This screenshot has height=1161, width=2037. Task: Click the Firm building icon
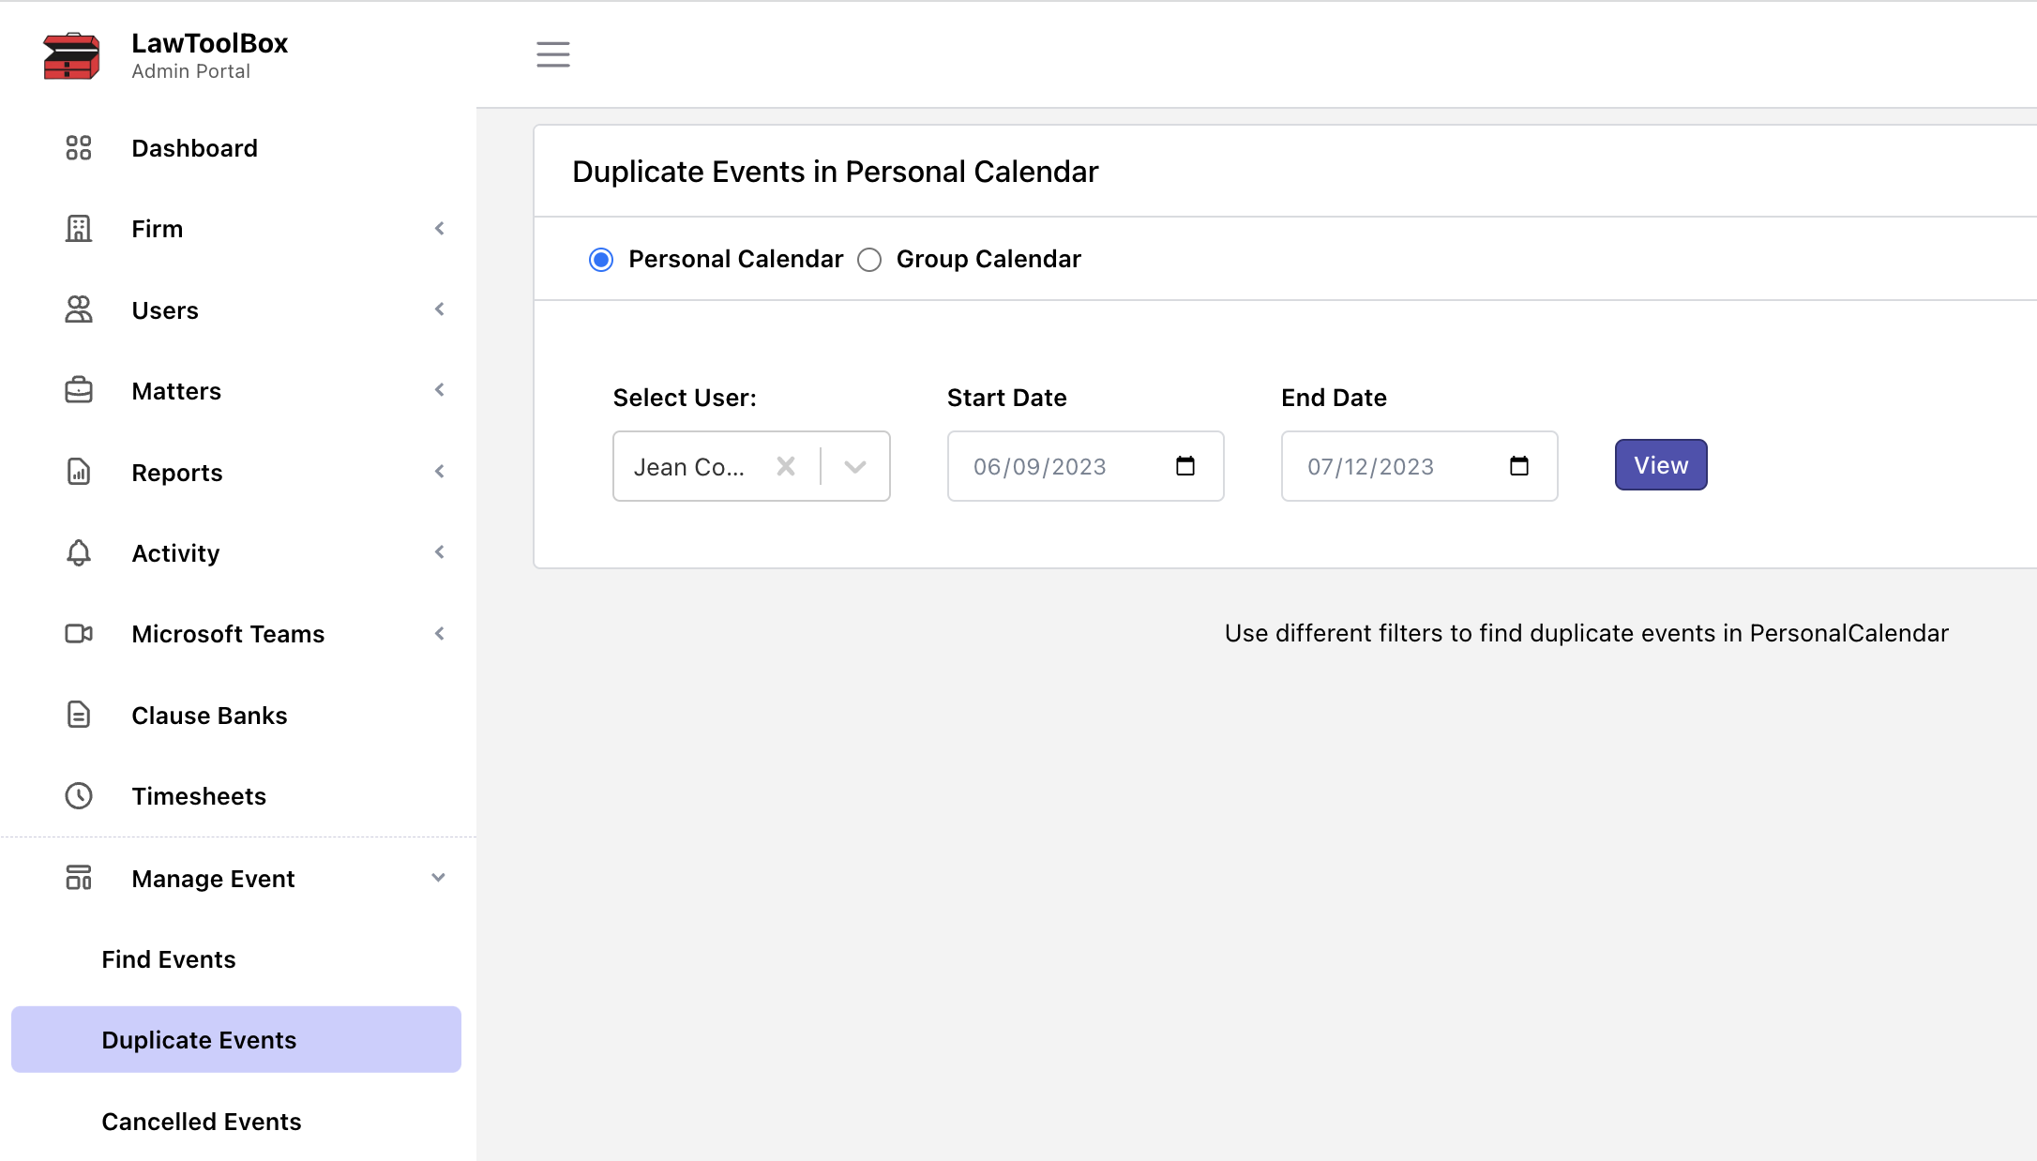[79, 229]
